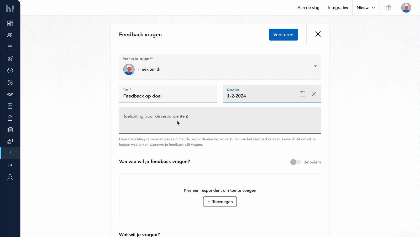Open the date picker calendar icon

pyautogui.click(x=302, y=94)
